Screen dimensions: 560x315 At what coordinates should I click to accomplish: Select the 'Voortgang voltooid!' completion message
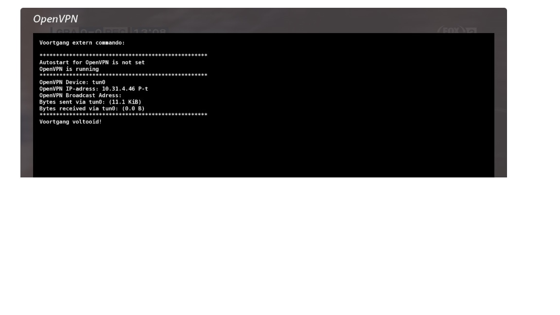coord(70,122)
